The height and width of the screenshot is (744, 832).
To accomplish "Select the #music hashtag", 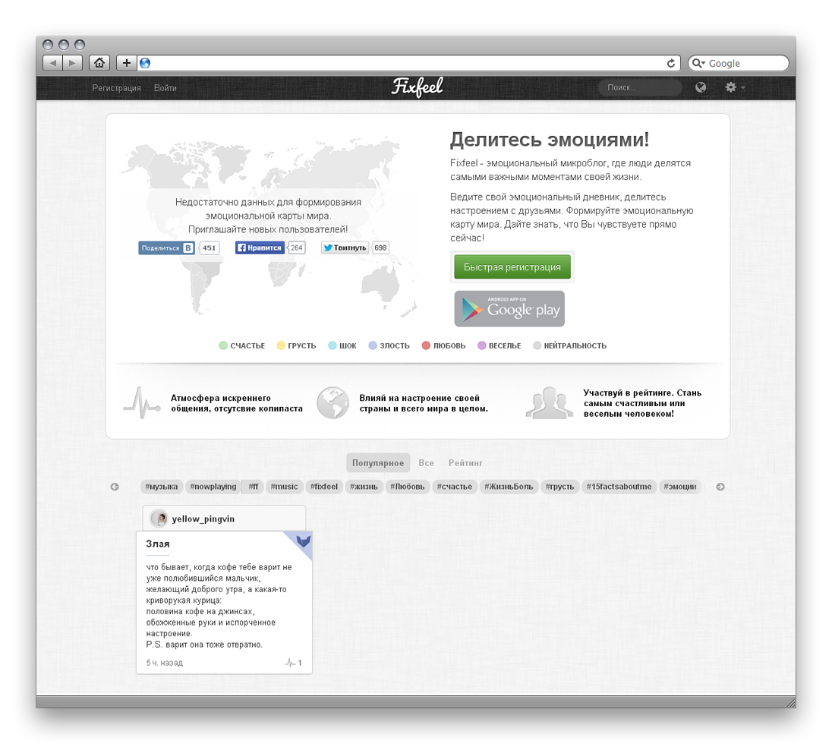I will [x=285, y=487].
